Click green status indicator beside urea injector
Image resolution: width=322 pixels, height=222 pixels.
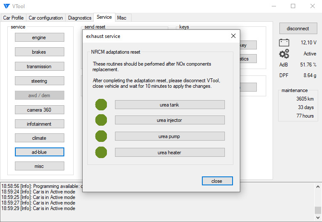(x=101, y=120)
